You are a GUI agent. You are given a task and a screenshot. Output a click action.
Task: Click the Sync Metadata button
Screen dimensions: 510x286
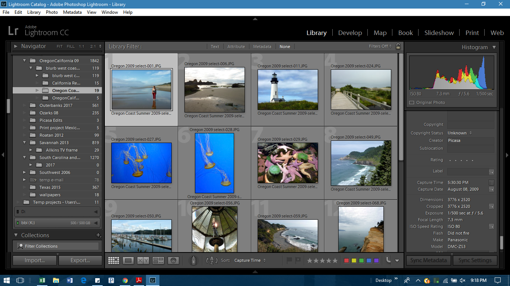(428, 260)
